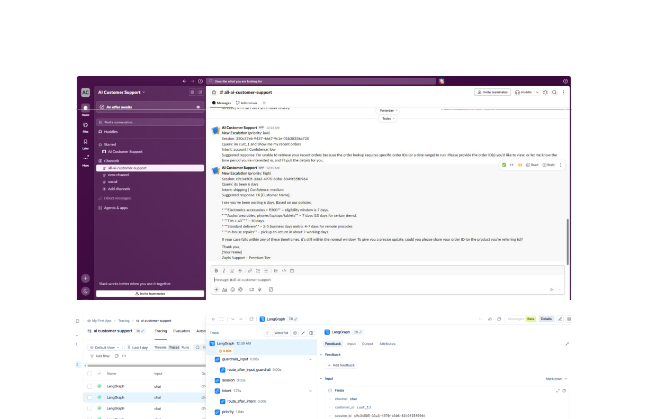648x419 pixels.
Task: Collapse intent trace node
Action: point(310,391)
